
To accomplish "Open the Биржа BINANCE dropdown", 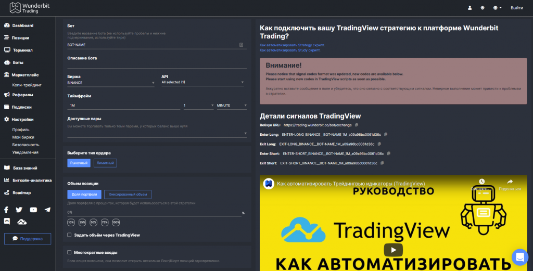I will tap(111, 83).
